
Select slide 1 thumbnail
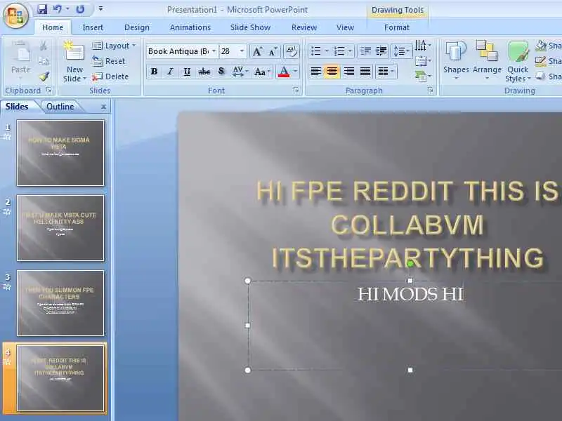(x=60, y=153)
